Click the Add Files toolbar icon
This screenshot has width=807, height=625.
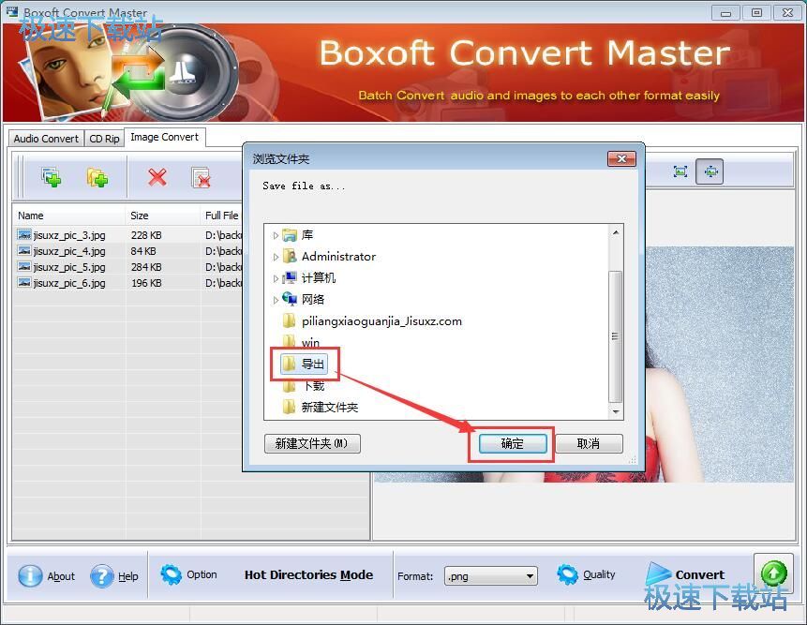click(x=51, y=177)
